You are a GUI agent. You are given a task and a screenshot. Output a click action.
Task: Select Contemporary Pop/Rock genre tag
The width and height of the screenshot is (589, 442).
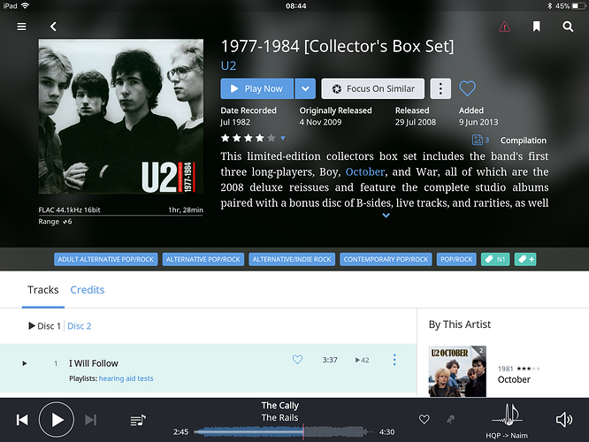pyautogui.click(x=386, y=259)
